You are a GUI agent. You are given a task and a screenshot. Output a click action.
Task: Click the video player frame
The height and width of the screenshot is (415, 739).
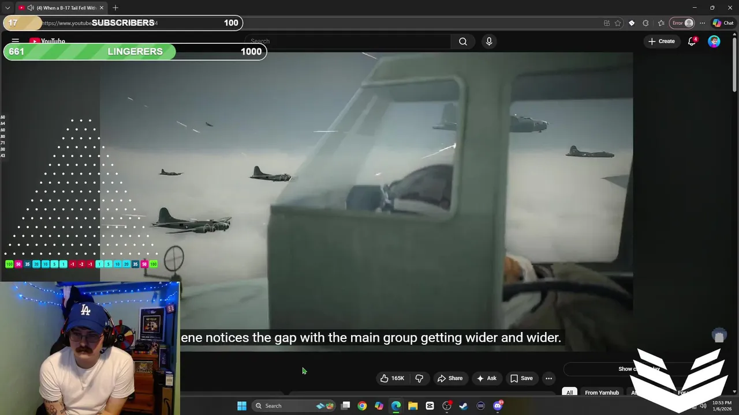click(x=366, y=202)
